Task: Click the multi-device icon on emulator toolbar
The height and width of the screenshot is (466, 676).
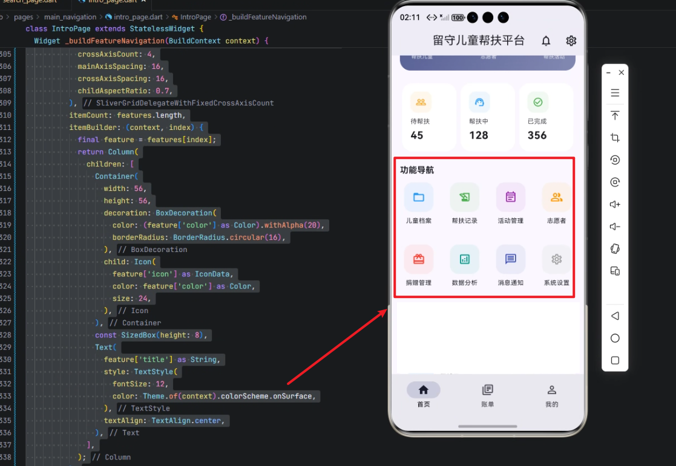Action: click(x=615, y=271)
